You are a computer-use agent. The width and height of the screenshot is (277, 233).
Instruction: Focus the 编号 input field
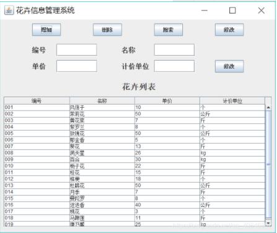(77, 50)
